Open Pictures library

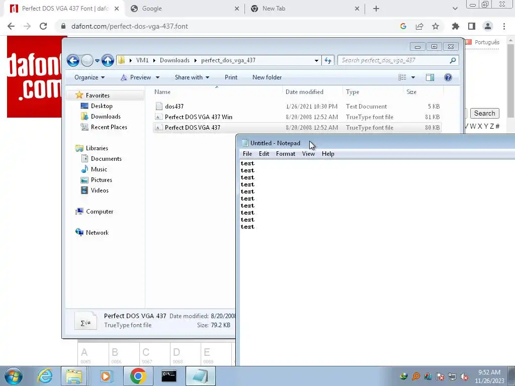click(101, 180)
